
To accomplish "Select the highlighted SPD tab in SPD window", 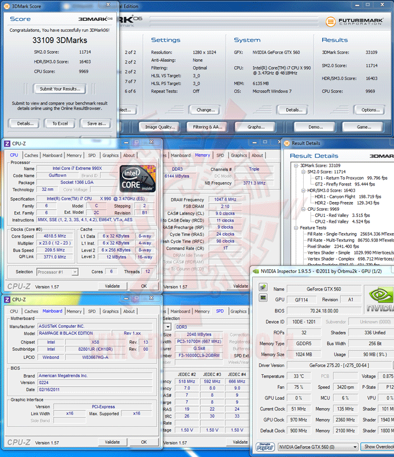I will click(220, 311).
